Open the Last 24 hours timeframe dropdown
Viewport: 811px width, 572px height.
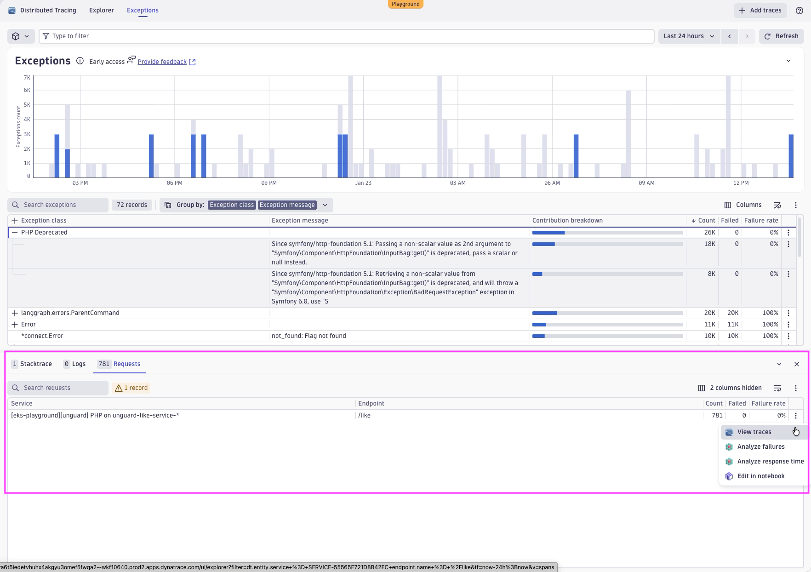click(x=688, y=36)
